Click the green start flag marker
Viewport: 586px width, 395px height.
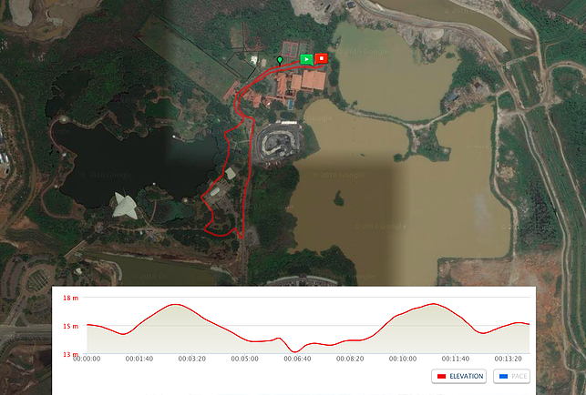pos(306,59)
